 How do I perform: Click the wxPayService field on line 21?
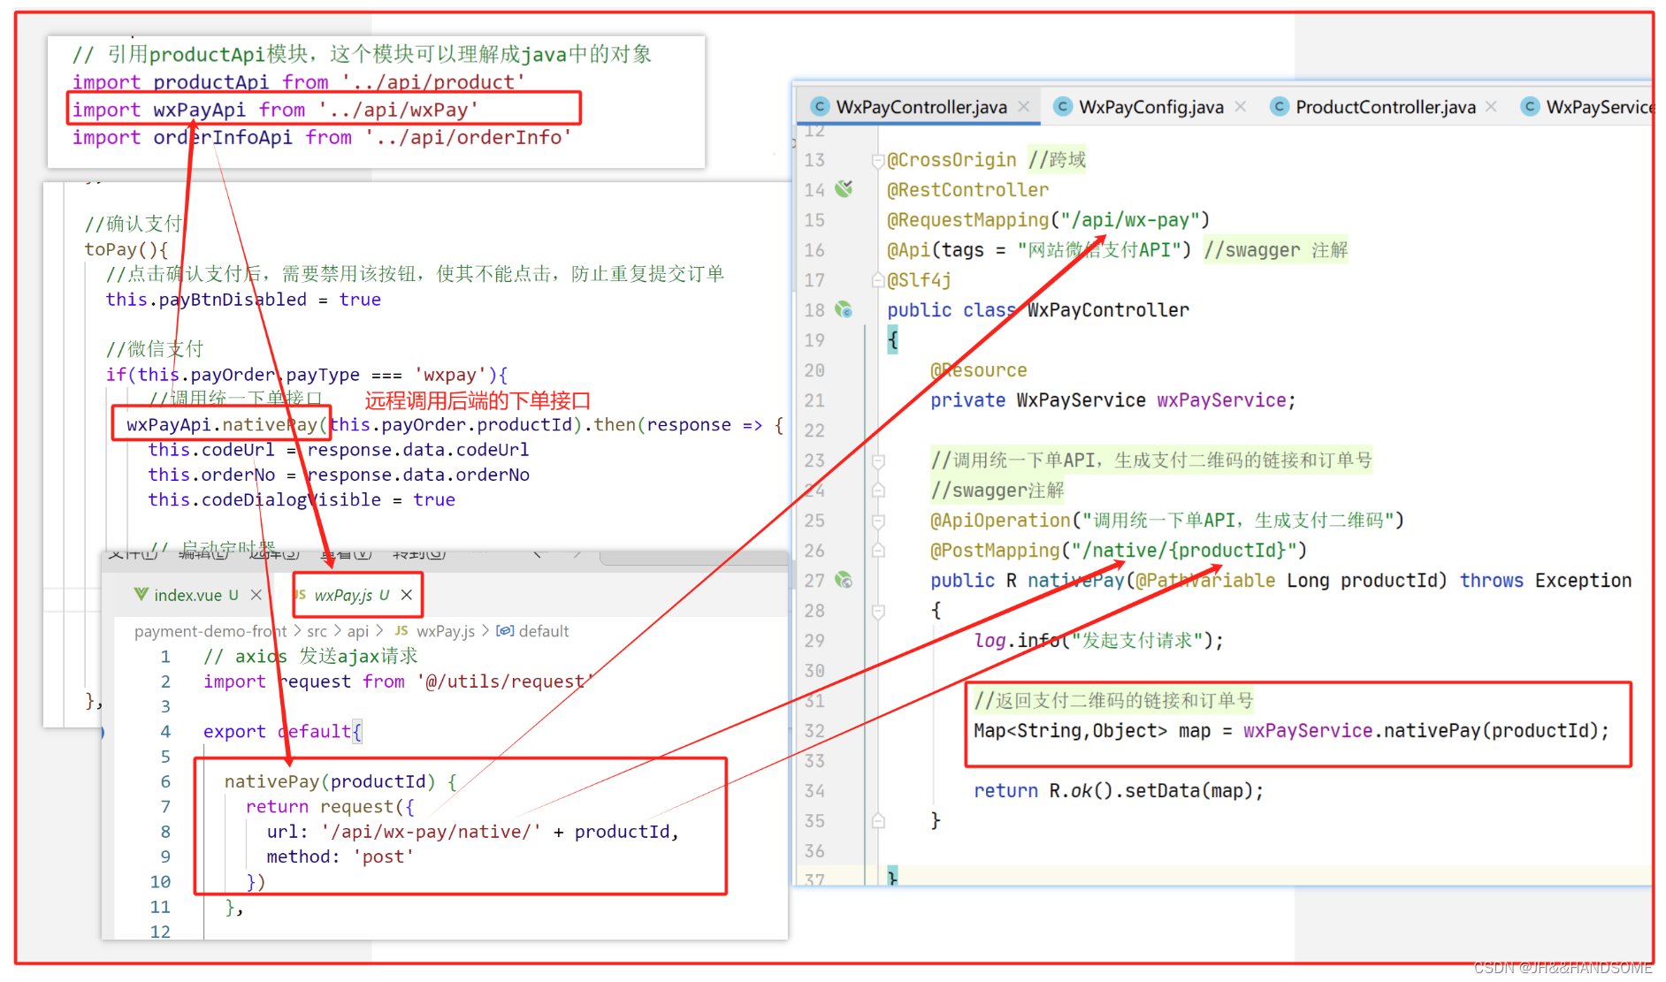click(x=1220, y=400)
